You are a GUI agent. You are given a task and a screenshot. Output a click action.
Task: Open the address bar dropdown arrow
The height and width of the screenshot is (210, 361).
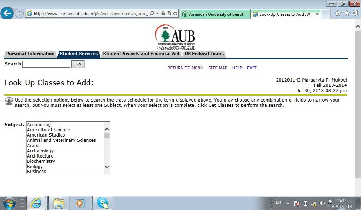157,14
